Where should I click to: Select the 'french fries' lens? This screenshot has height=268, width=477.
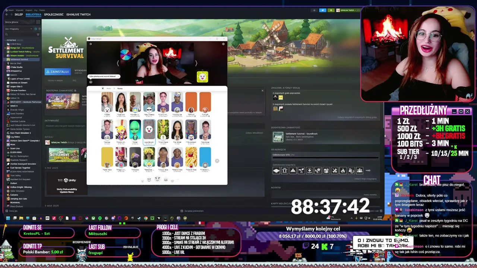(x=191, y=157)
